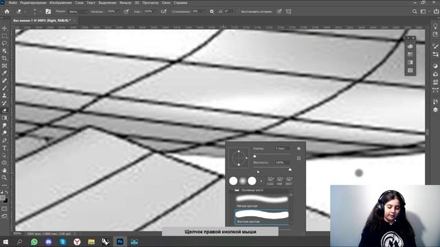Open the Редактирование menu
Viewport: 440px width, 247px height.
point(33,3)
